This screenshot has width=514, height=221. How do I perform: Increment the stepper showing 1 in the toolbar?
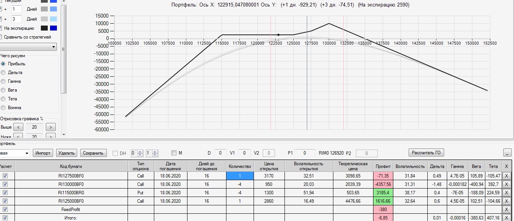155,151
